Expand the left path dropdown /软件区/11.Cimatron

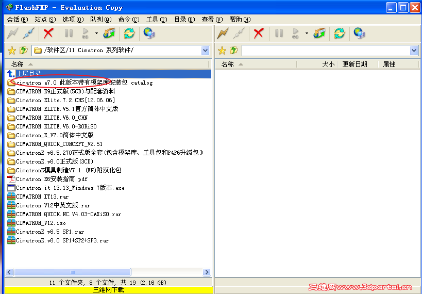206,51
